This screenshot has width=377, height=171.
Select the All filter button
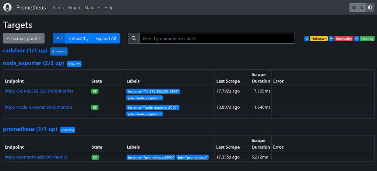[59, 38]
